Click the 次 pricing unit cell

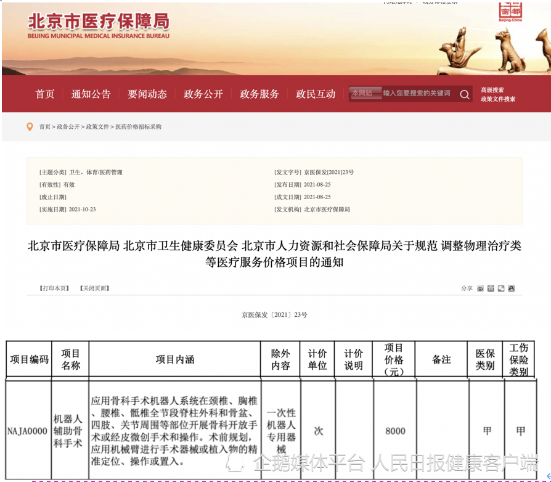point(319,431)
